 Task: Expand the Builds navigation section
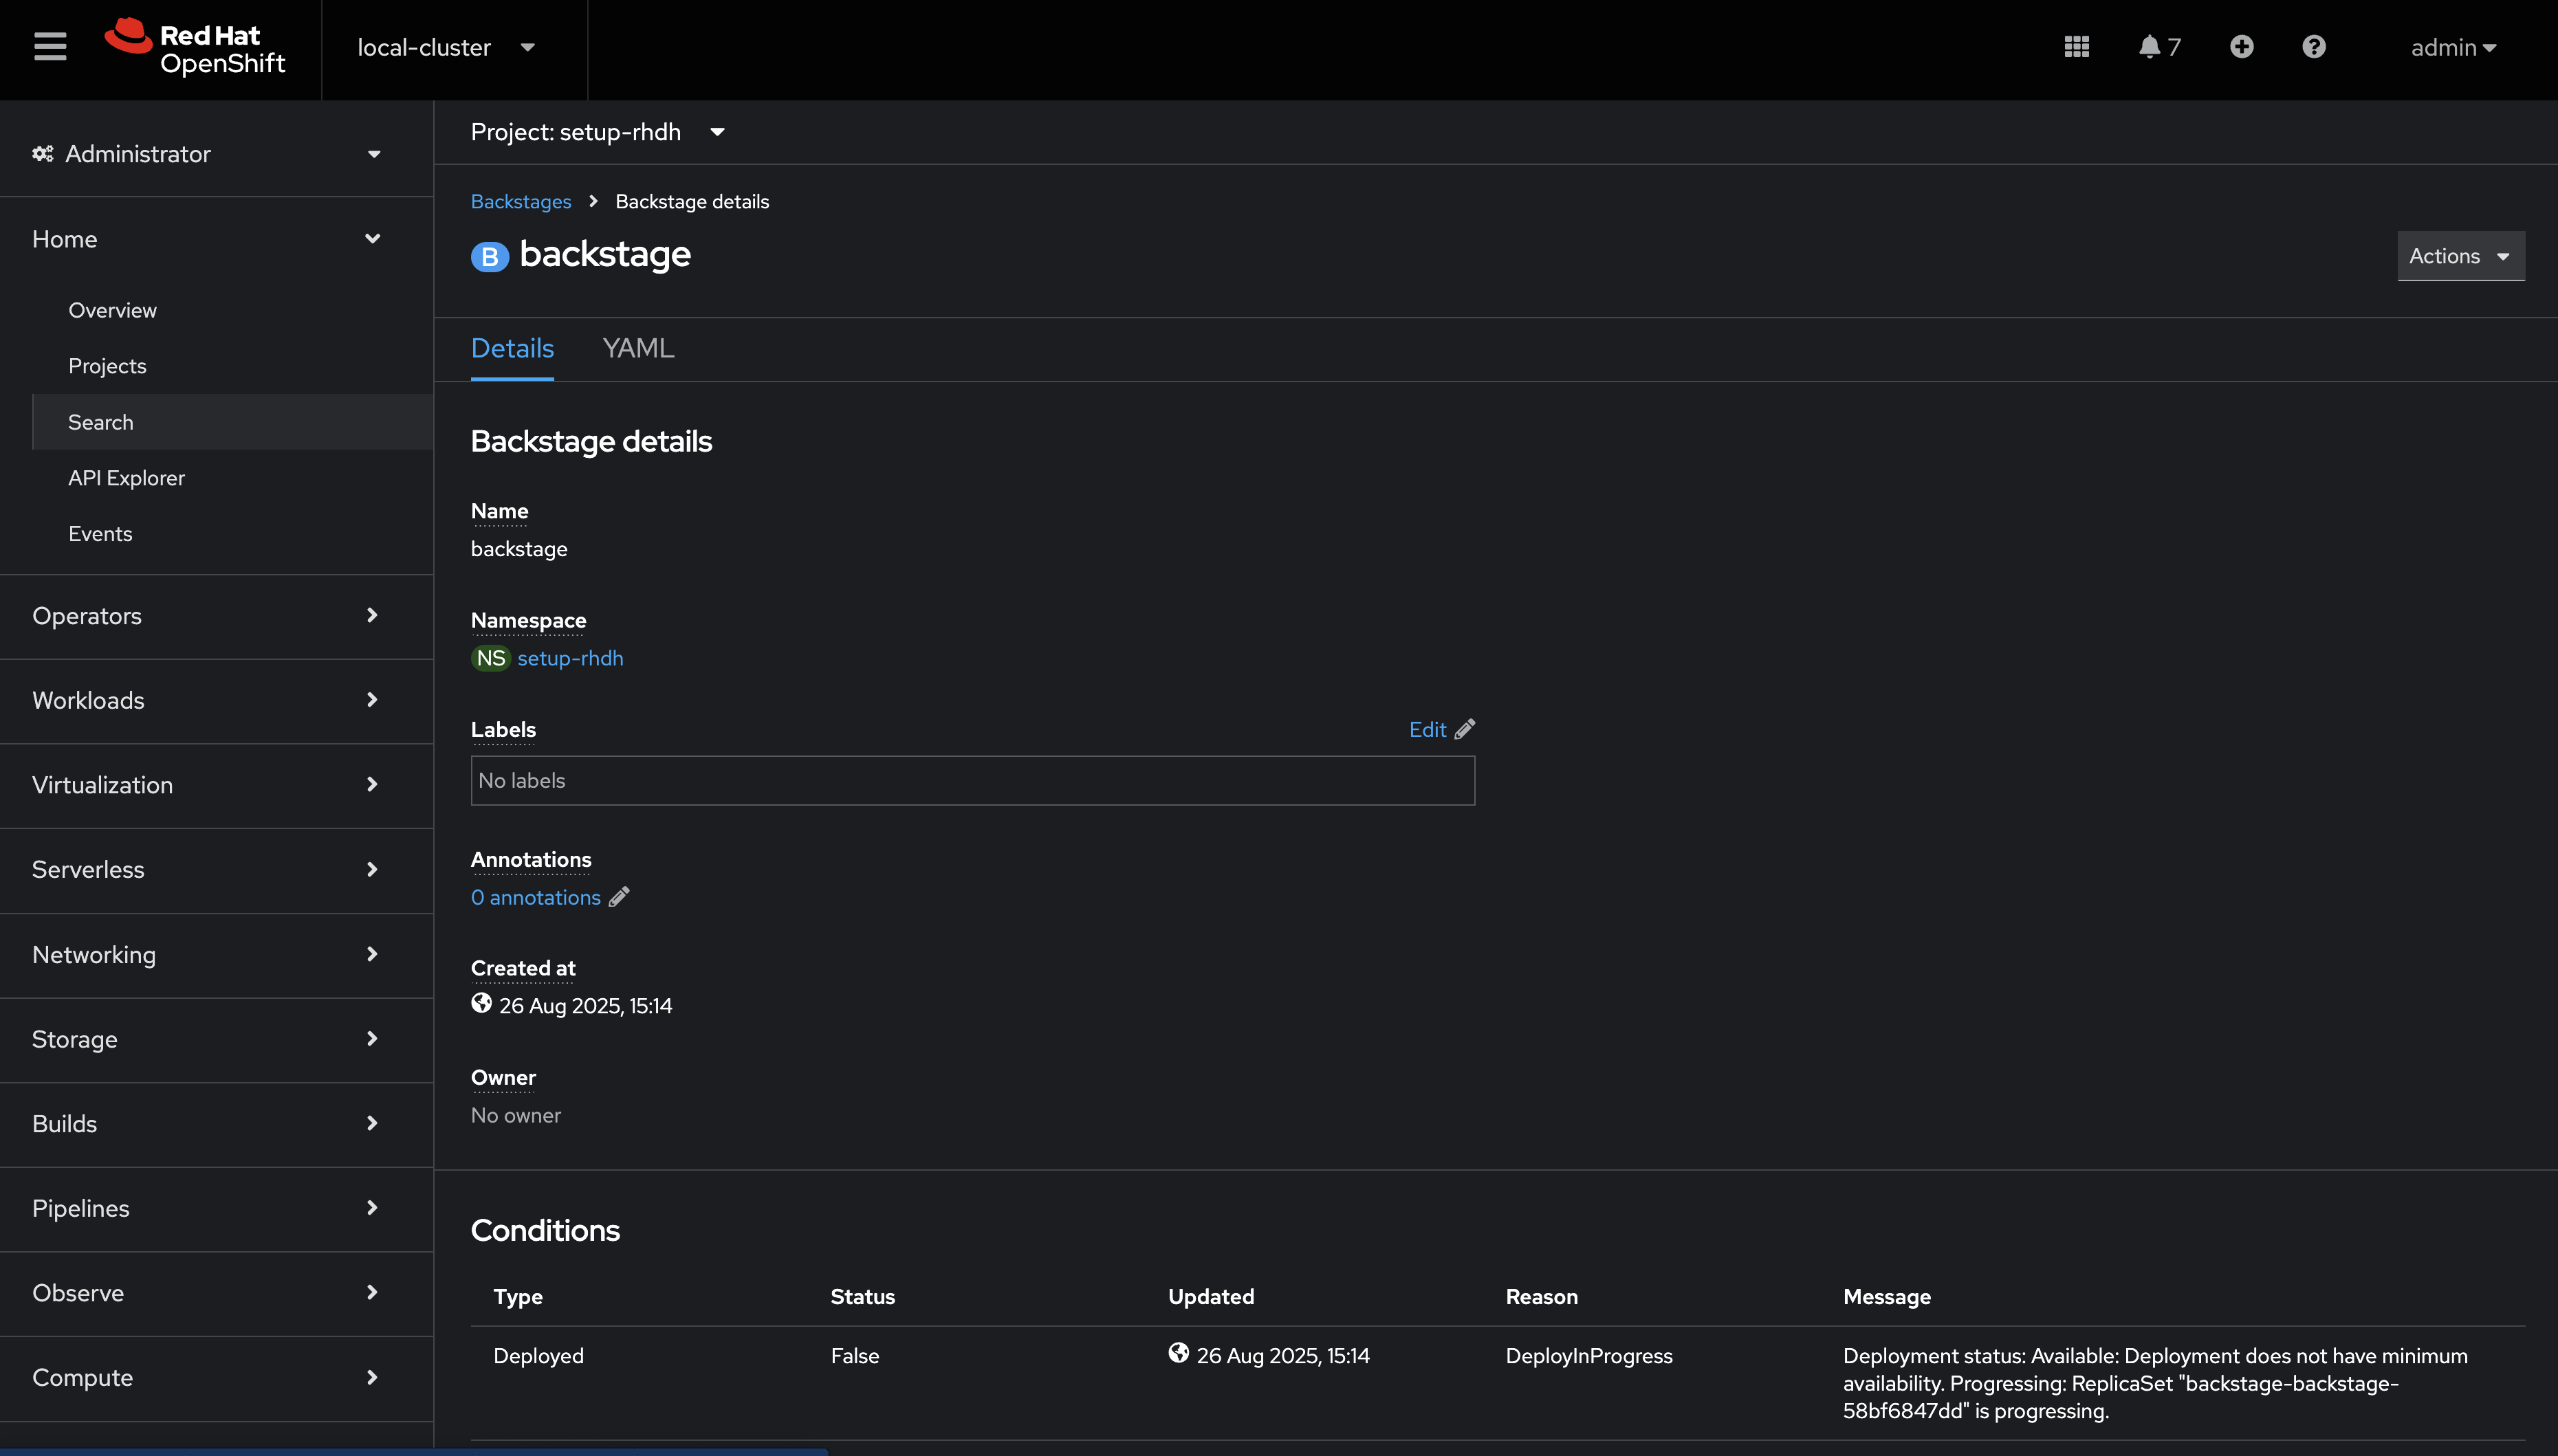click(217, 1123)
